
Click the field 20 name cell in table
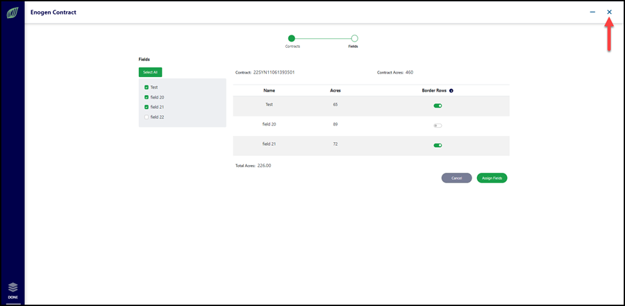pos(269,124)
